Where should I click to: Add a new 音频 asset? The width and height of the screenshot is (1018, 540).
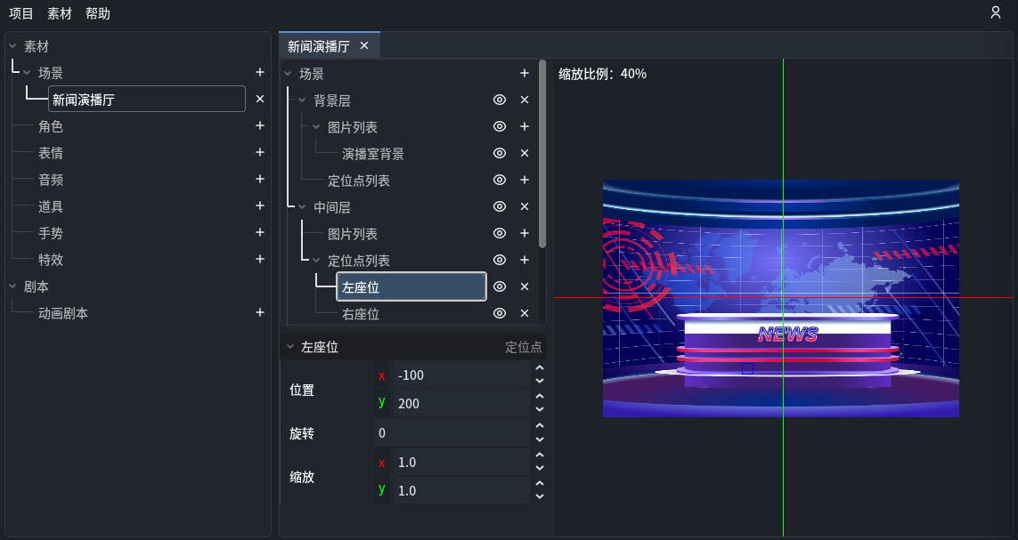coord(260,179)
